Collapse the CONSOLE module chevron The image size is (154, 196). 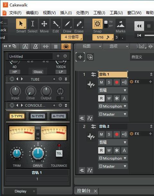(66, 105)
